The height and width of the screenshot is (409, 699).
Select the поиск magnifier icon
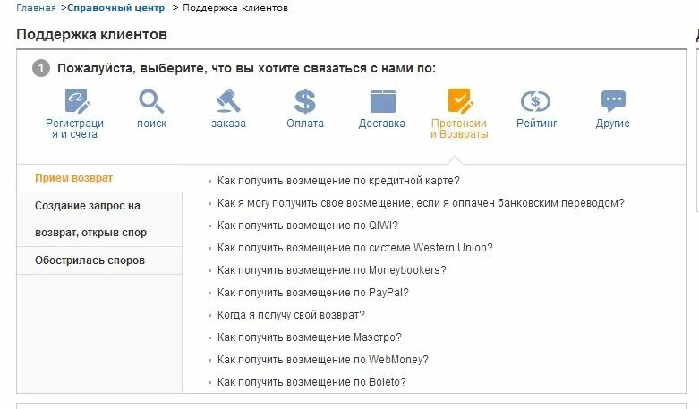click(x=151, y=101)
